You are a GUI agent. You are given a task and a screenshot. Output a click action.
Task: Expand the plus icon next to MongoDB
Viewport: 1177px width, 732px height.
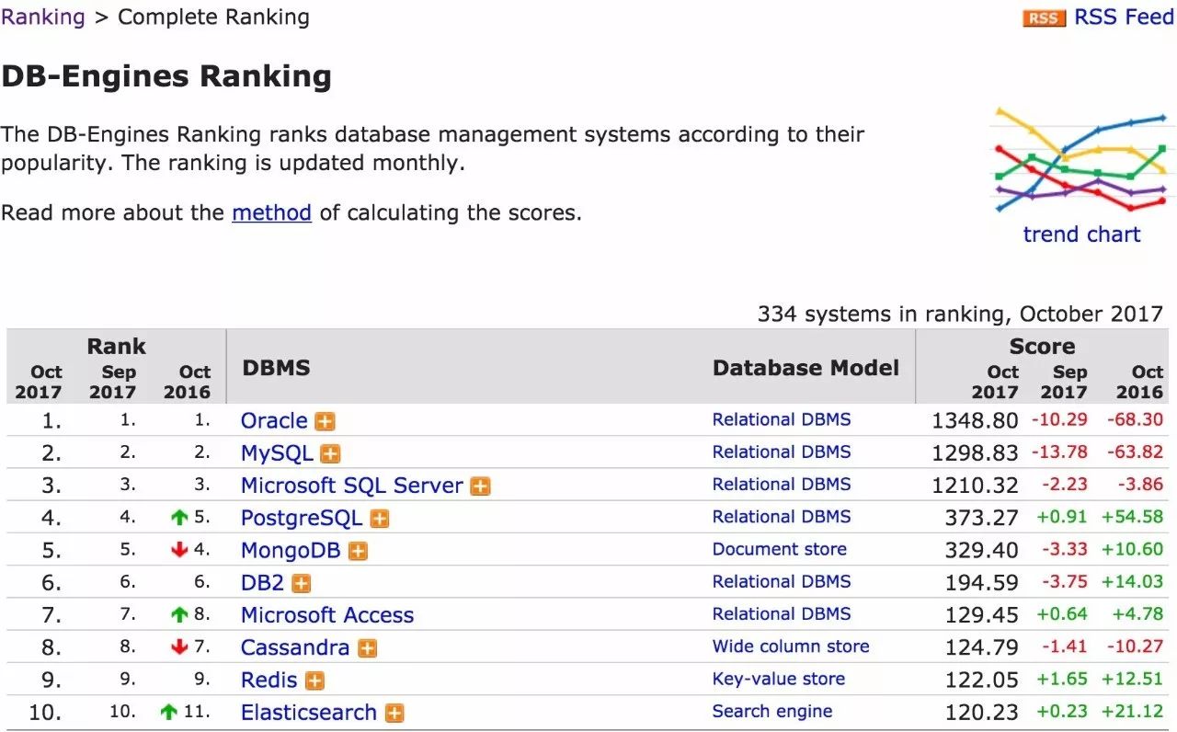tap(358, 551)
